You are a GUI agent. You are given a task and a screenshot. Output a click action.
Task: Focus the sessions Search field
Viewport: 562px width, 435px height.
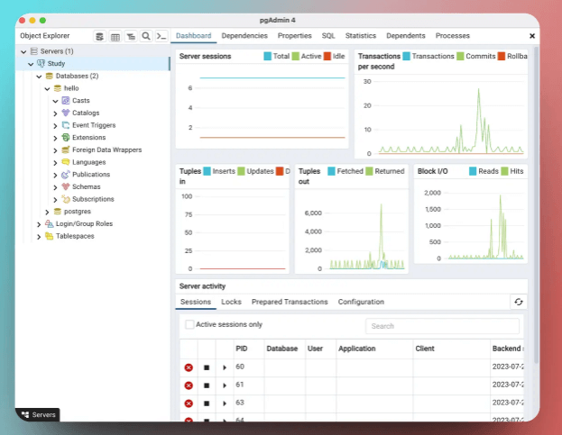442,326
